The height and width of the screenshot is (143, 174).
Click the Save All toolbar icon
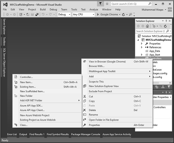pyautogui.click(x=36, y=15)
